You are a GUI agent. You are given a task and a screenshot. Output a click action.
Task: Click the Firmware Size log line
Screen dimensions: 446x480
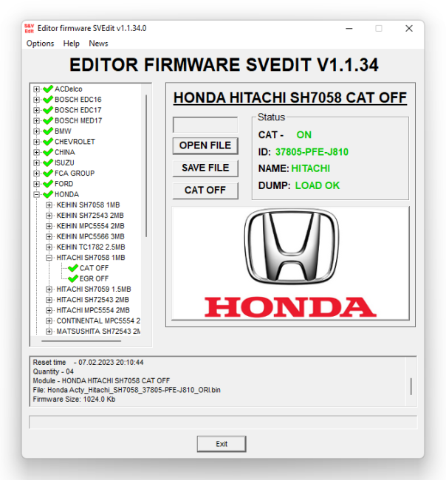coord(74,400)
